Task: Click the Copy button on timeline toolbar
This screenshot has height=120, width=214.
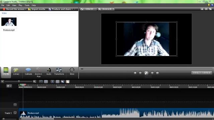Action: (63, 81)
